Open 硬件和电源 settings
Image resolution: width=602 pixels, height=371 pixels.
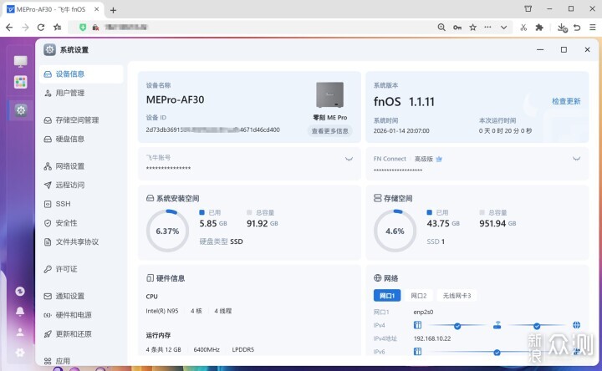[x=81, y=315]
